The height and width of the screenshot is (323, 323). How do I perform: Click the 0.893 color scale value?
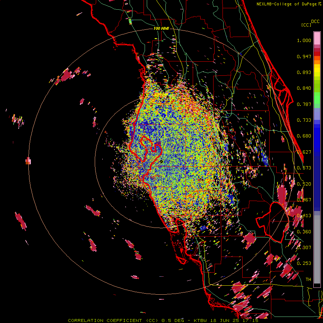304,72
